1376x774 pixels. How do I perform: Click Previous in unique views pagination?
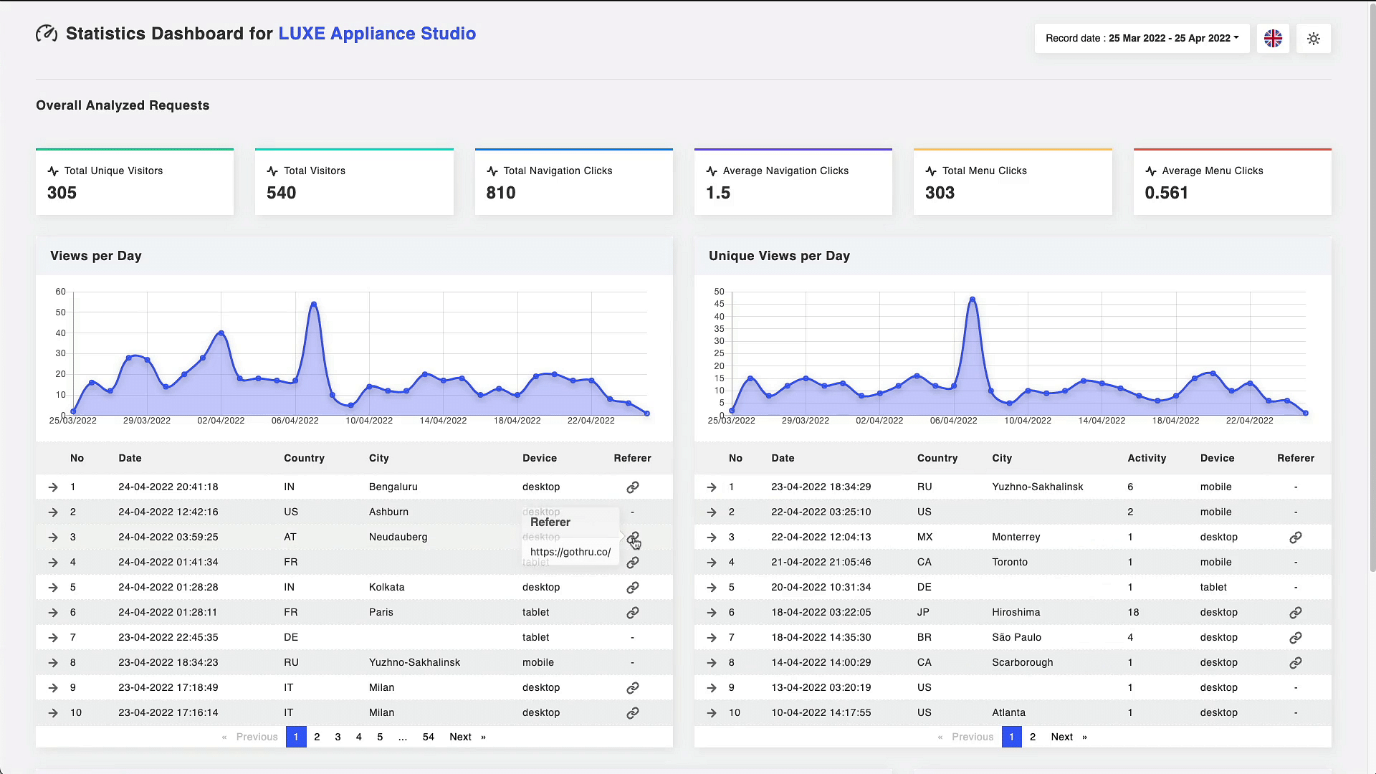pyautogui.click(x=965, y=737)
